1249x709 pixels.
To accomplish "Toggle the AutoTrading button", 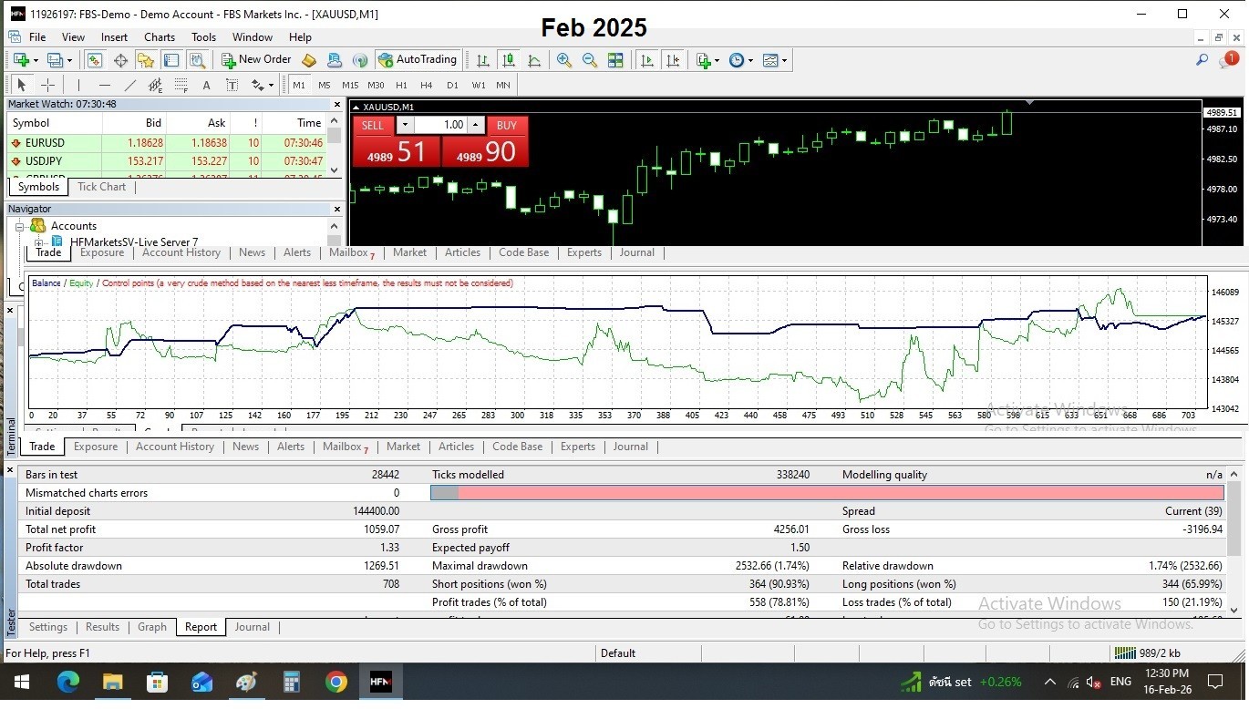I will (x=418, y=60).
